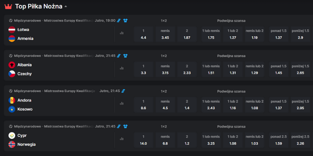313x156 pixels.
Task: Select odds 4.4 for Łotwa win
Action: pos(143,34)
